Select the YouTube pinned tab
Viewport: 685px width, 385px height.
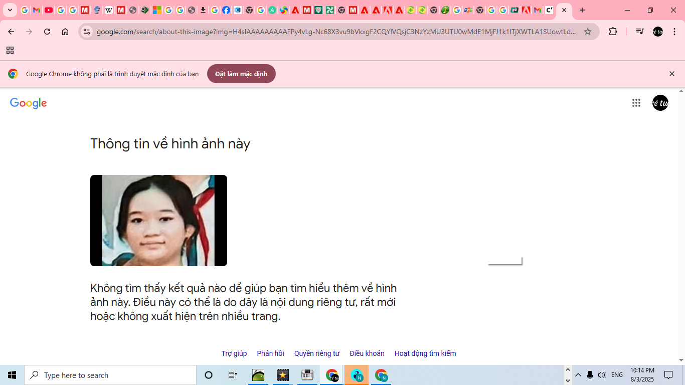49,10
